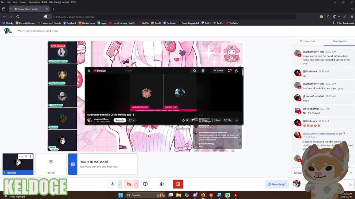355x199 pixels.
Task: Select the keldoge participant thumbnail
Action: point(18,164)
